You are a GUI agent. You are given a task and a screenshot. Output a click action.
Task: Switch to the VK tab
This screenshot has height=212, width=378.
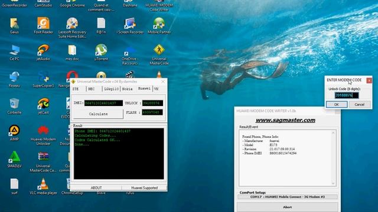pyautogui.click(x=157, y=89)
